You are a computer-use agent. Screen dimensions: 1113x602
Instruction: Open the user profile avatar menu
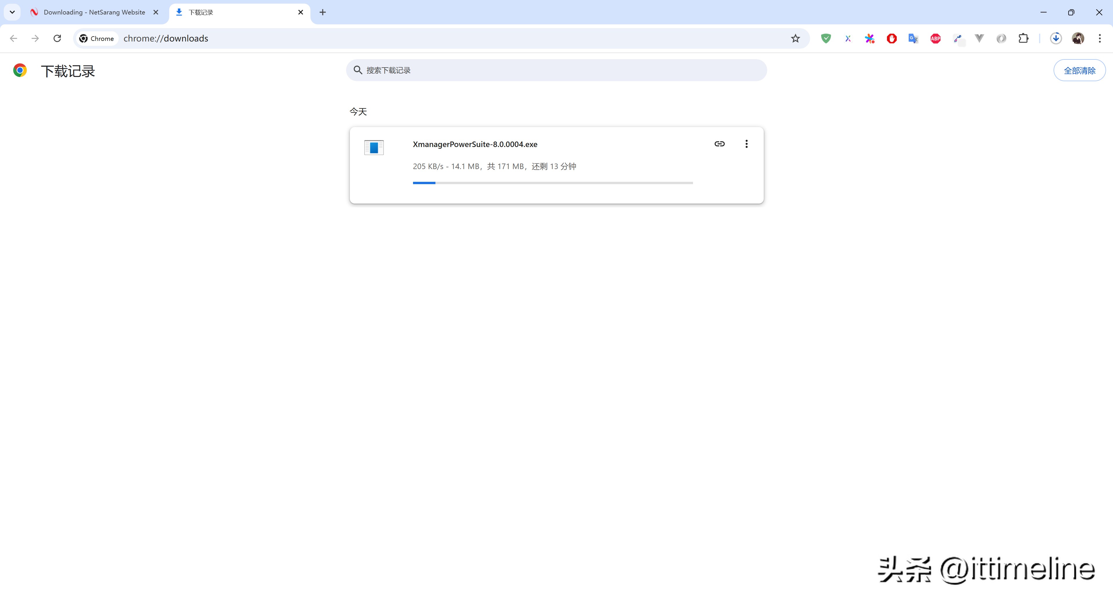(x=1078, y=39)
